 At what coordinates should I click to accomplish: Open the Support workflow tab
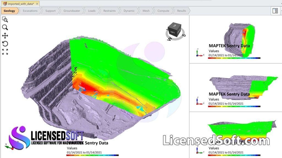(50, 11)
